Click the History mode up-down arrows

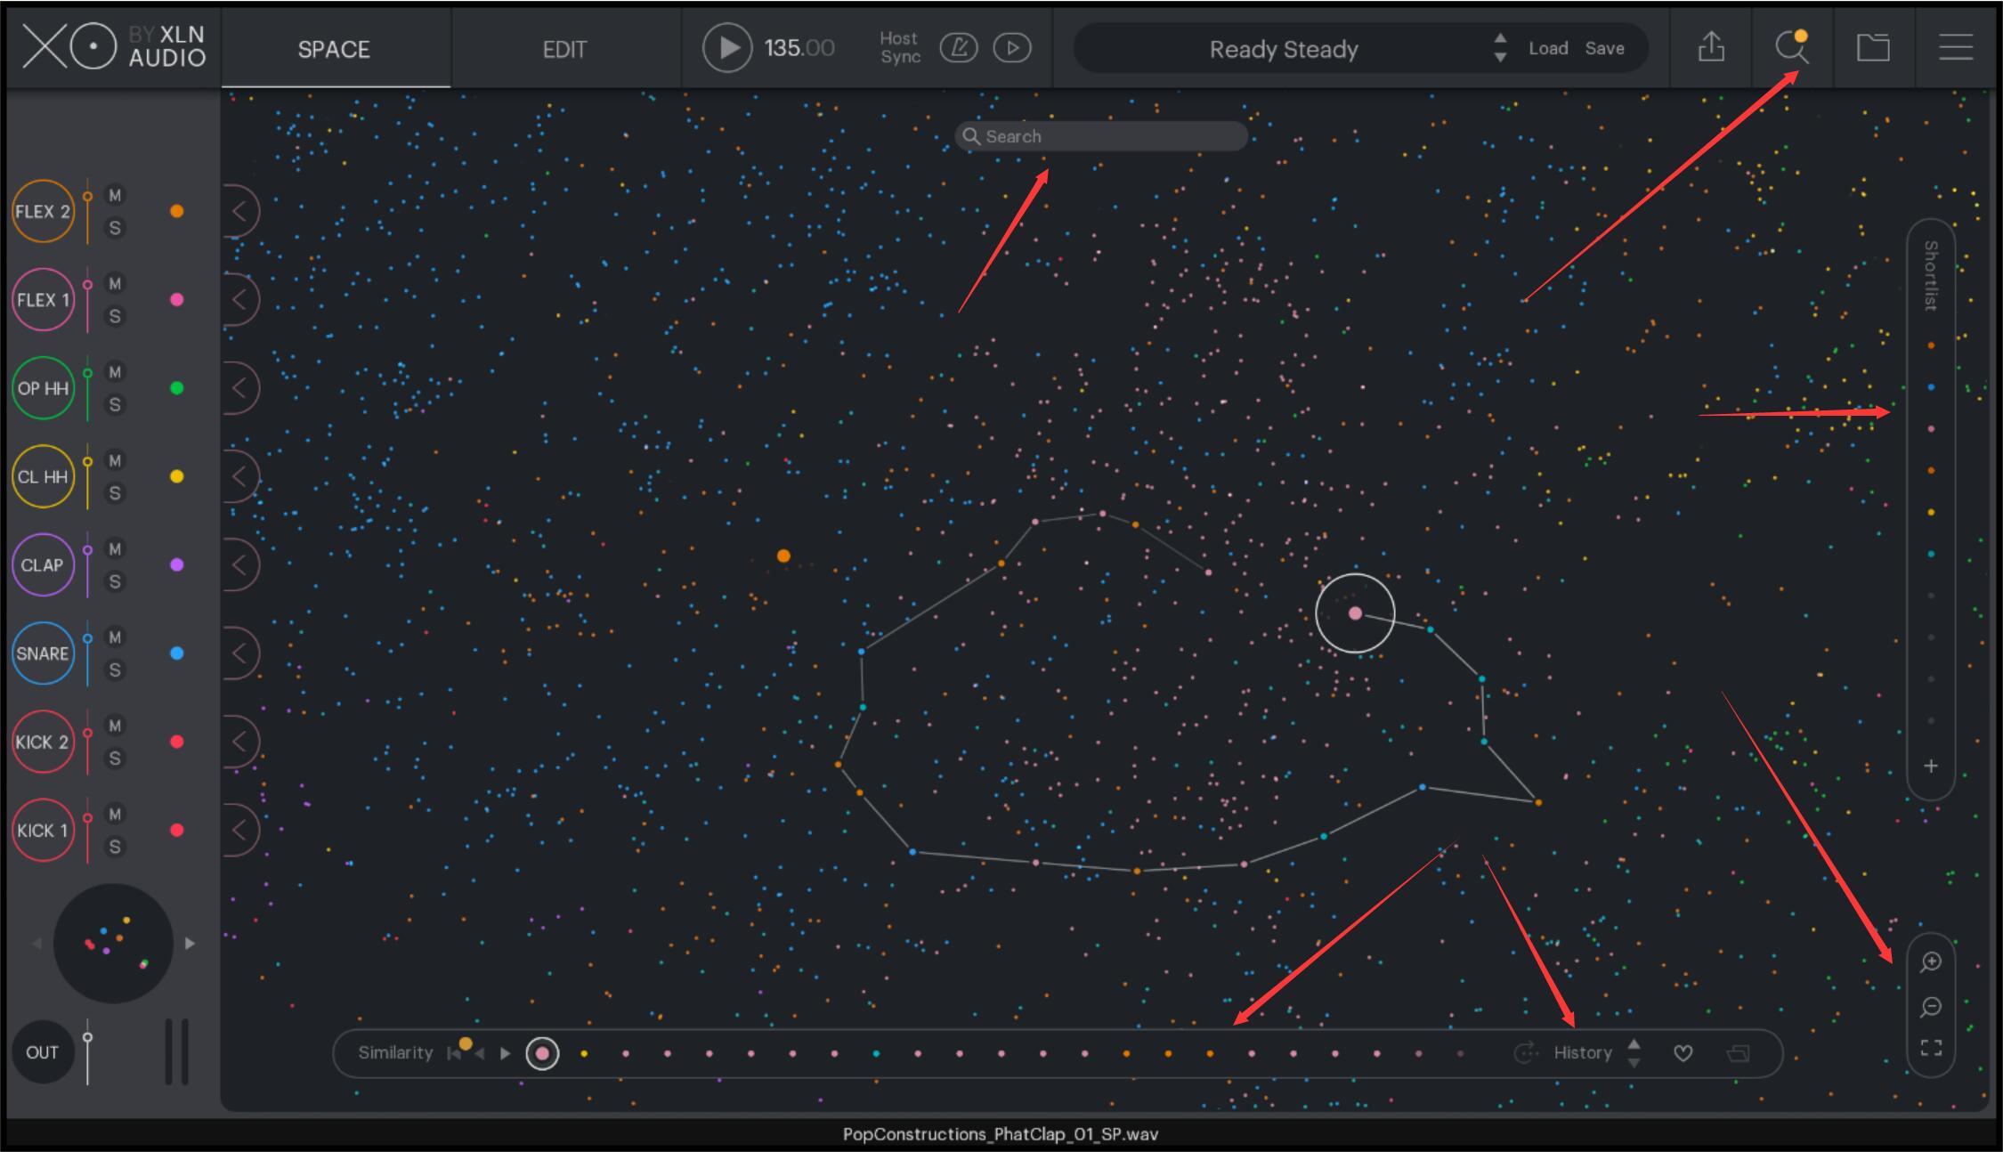pyautogui.click(x=1634, y=1053)
